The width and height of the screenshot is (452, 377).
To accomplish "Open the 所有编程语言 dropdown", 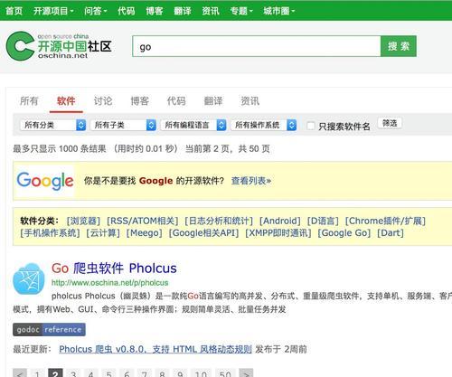I will point(193,125).
